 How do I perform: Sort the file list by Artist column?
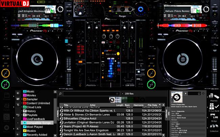pyautogui.click(x=102, y=105)
